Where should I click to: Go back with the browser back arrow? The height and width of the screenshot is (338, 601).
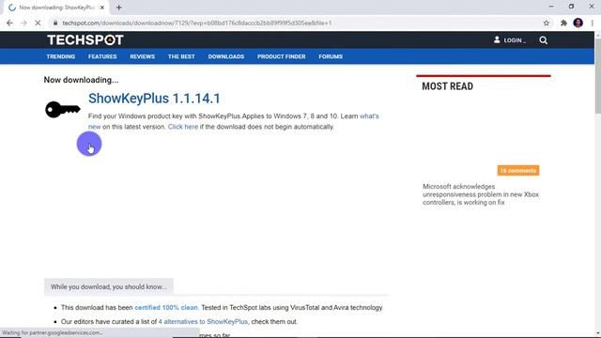coord(9,23)
